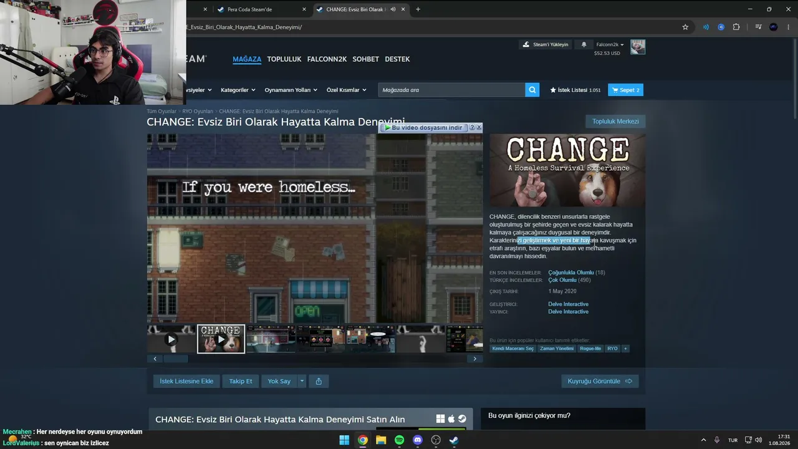Click the blue sound-wave extension icon
798x449 pixels.
click(706, 27)
